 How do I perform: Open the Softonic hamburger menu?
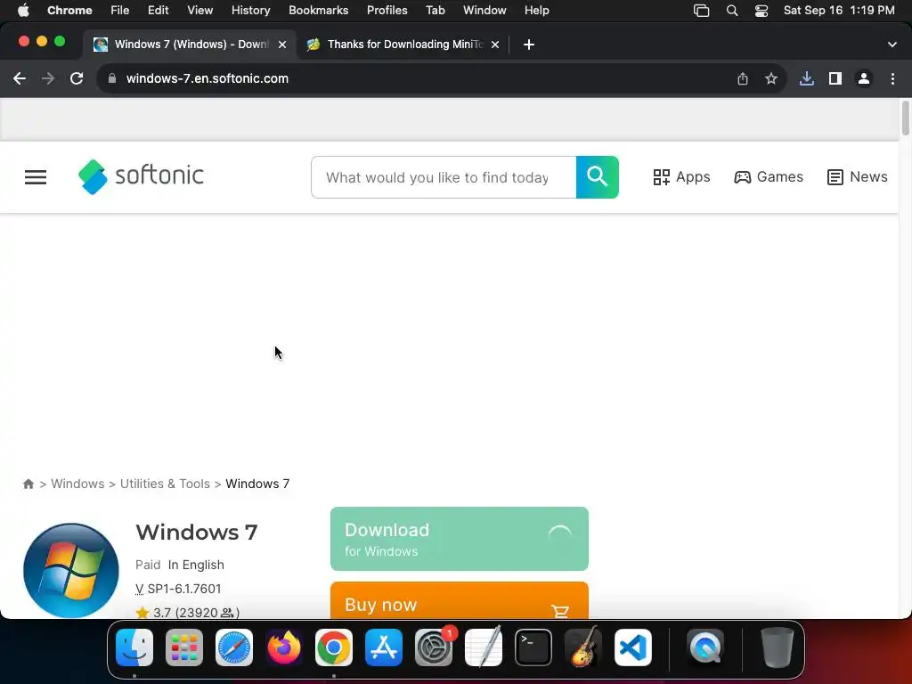coord(36,177)
